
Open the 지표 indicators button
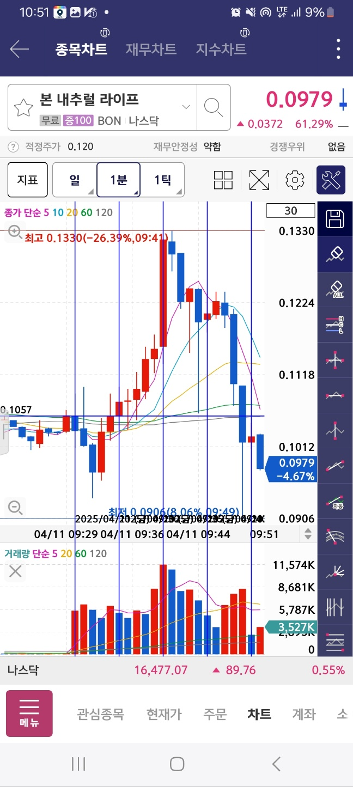27,180
